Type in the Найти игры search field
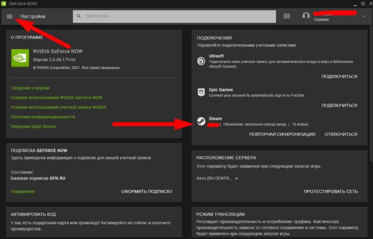373x239 pixels. 170,16
